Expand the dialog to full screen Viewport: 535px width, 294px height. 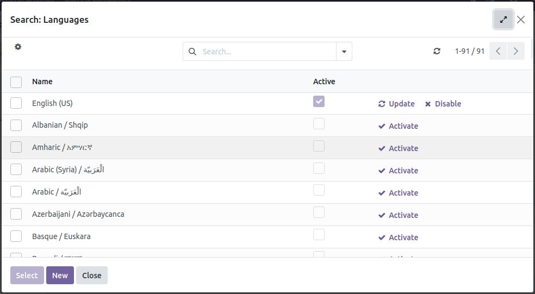(x=503, y=20)
